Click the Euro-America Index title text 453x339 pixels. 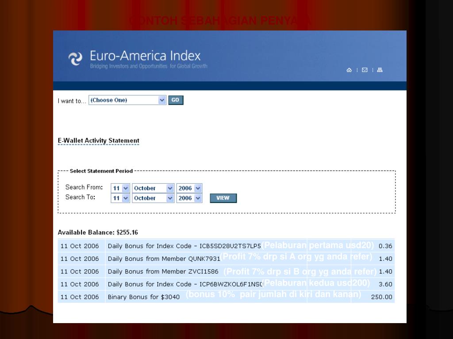coord(145,56)
